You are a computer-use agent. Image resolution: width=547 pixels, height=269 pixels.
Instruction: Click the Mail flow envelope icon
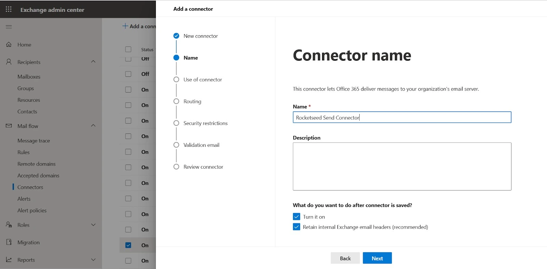9,126
